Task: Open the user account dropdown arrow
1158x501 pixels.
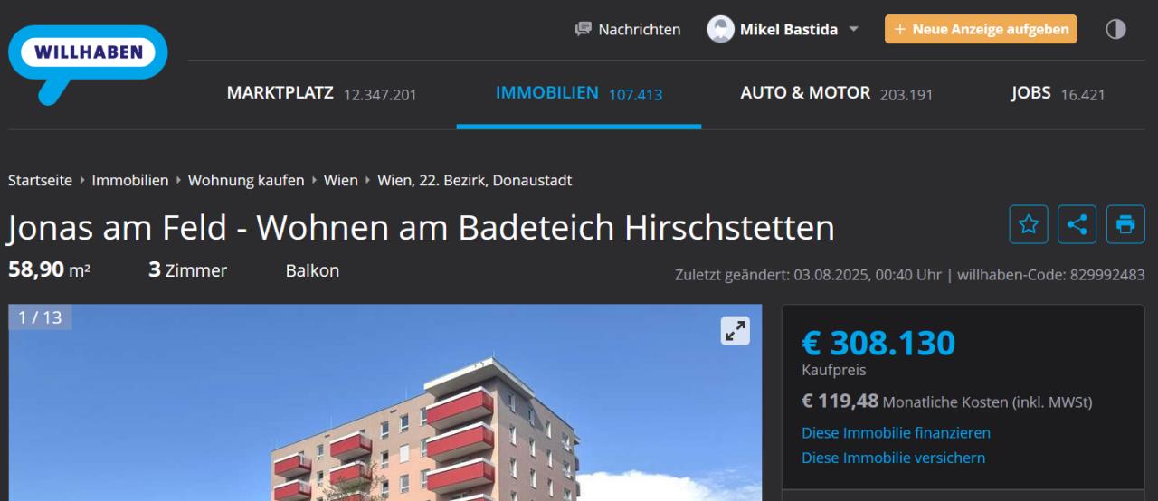Action: (x=853, y=29)
